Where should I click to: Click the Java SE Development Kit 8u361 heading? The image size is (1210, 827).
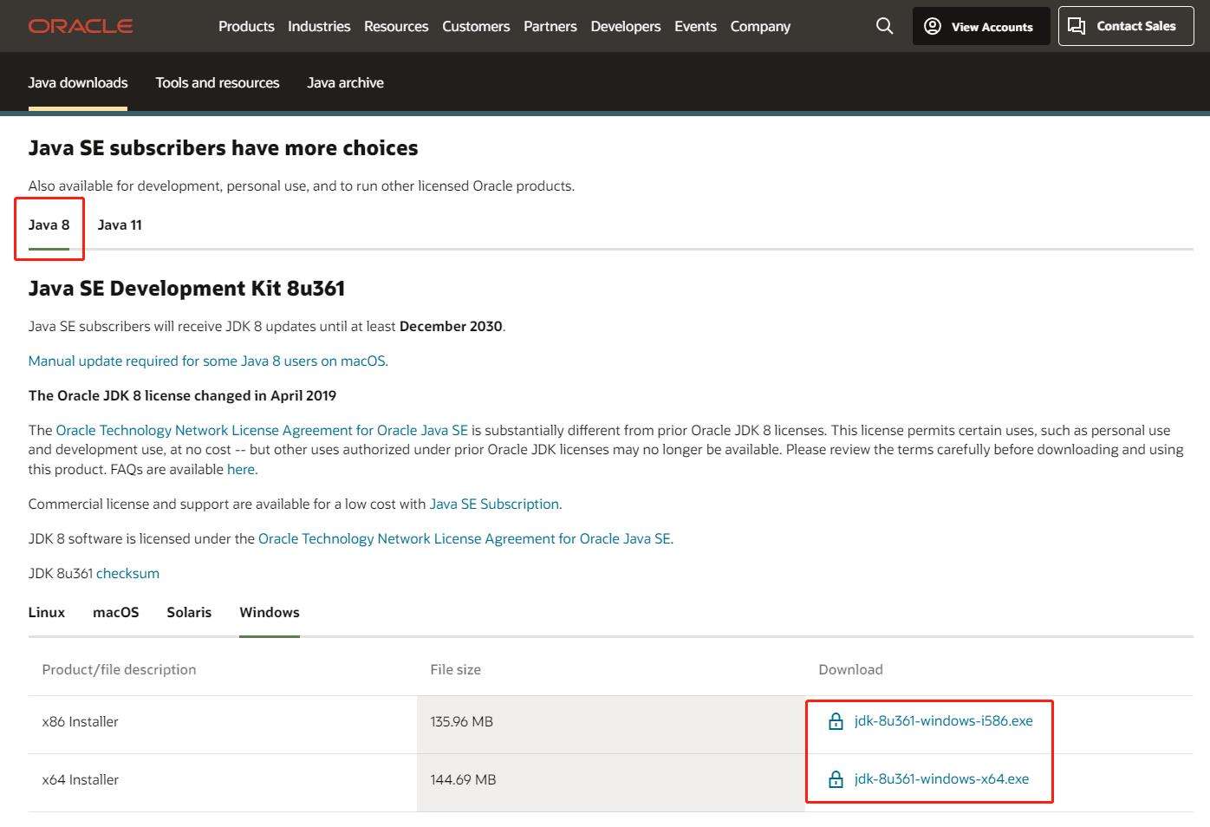186,288
